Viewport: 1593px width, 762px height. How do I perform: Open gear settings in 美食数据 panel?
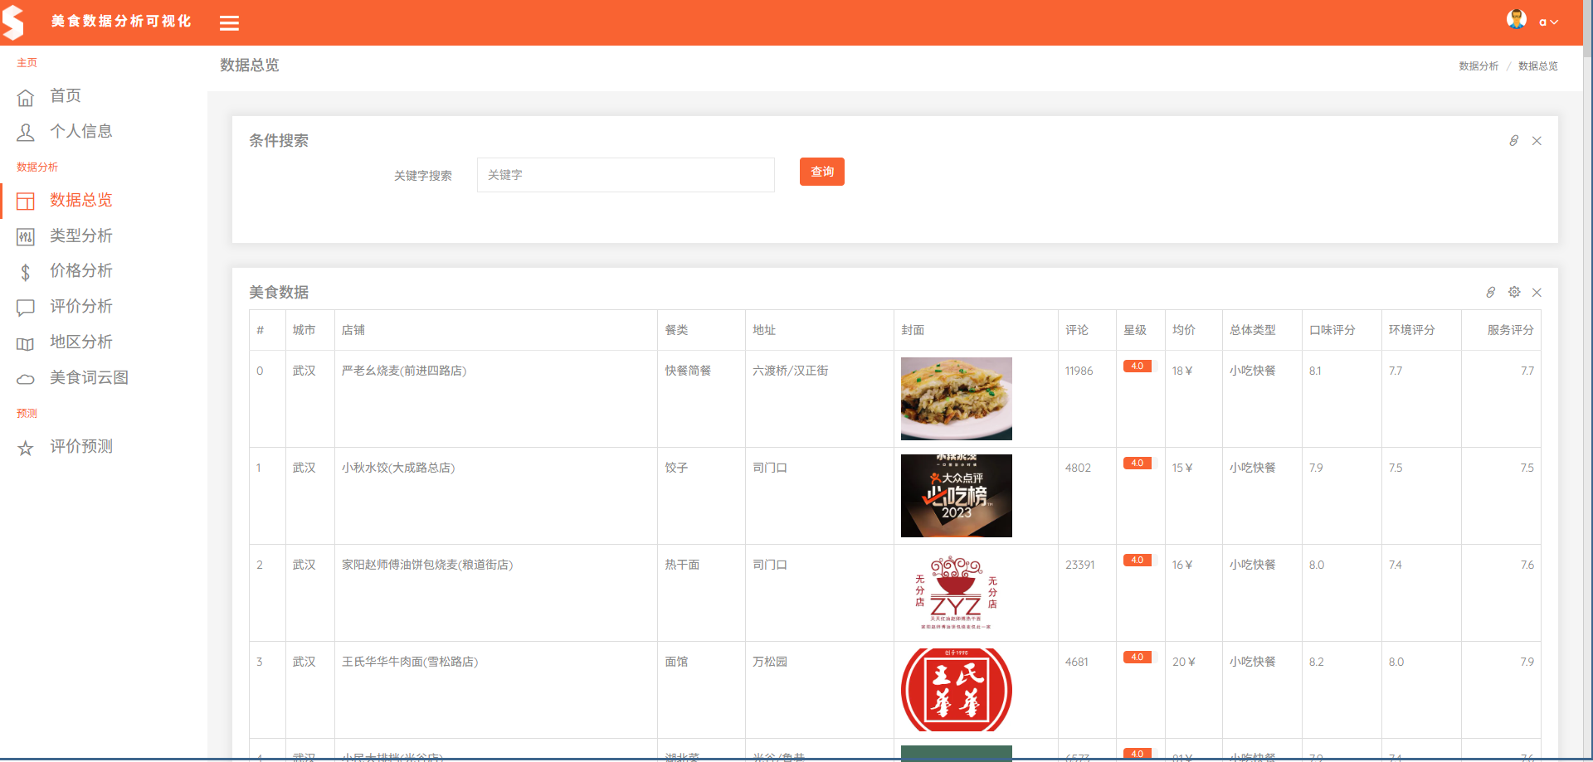1514,292
